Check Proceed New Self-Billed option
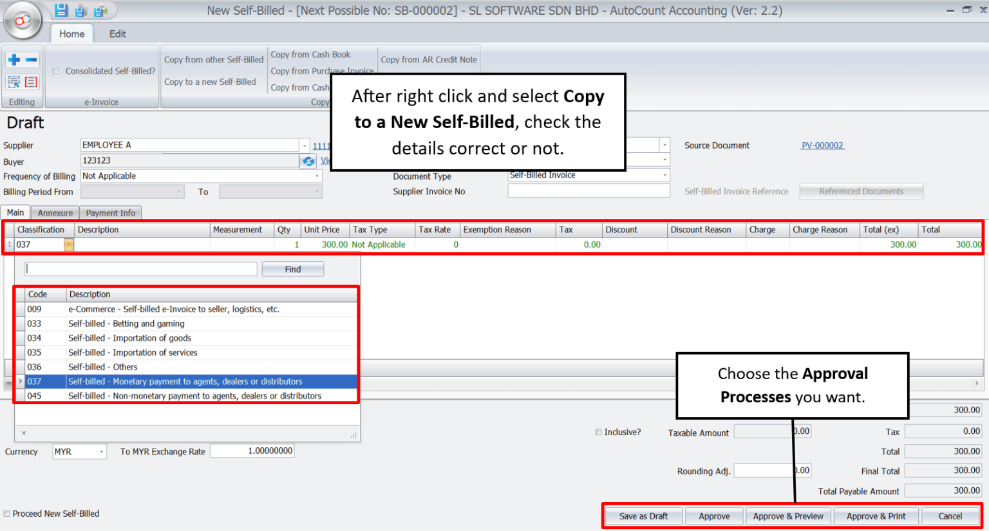 click(x=7, y=514)
